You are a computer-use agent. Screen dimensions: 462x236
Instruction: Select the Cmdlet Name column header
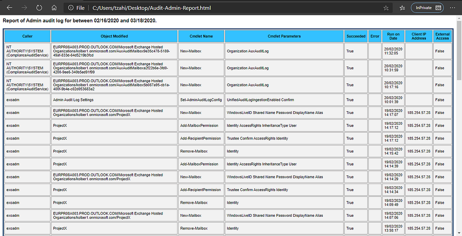(201, 36)
